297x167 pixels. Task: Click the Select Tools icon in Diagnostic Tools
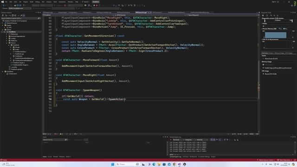point(267,15)
